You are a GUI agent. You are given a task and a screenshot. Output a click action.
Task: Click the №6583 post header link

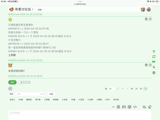25,76
